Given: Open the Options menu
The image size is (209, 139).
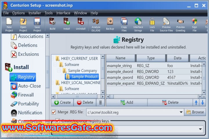Looking at the screenshot, I should pos(19,13).
